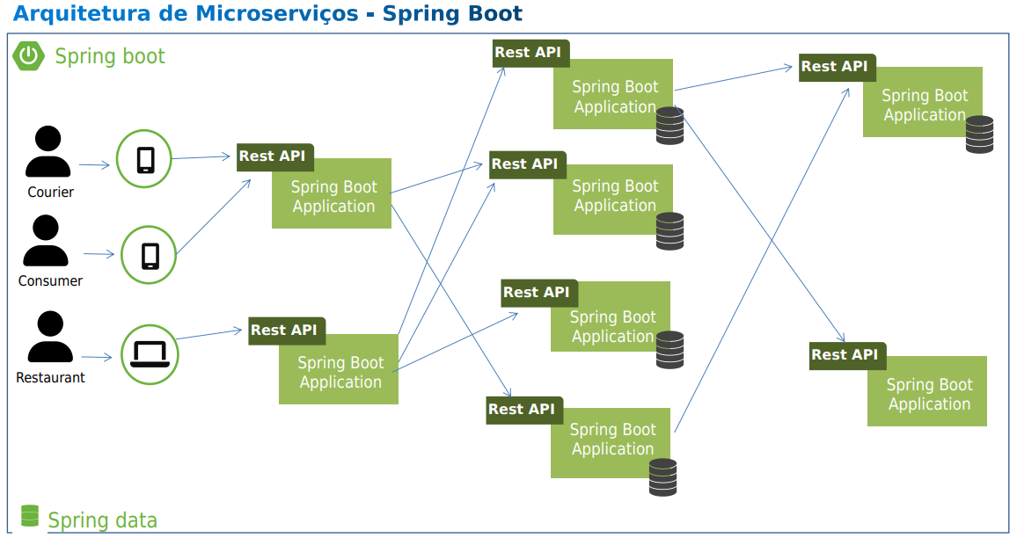
Task: Select the bottom-right Spring Boot Application box
Action: (x=927, y=391)
